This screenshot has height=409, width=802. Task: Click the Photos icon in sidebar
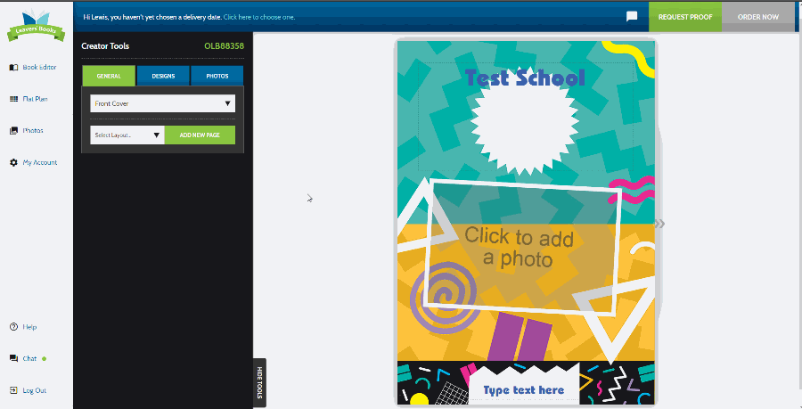coord(13,131)
